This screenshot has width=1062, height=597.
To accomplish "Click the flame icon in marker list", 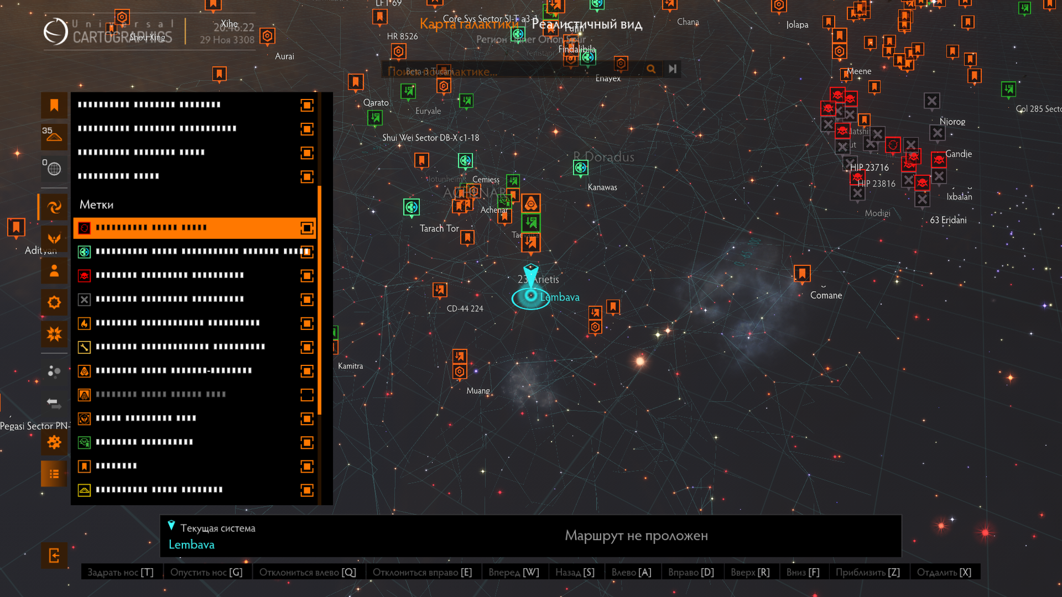I will [x=84, y=323].
